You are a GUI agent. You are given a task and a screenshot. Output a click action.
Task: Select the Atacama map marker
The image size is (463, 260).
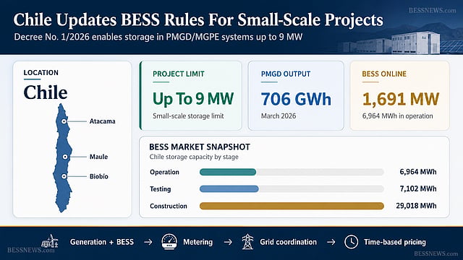pos(64,121)
